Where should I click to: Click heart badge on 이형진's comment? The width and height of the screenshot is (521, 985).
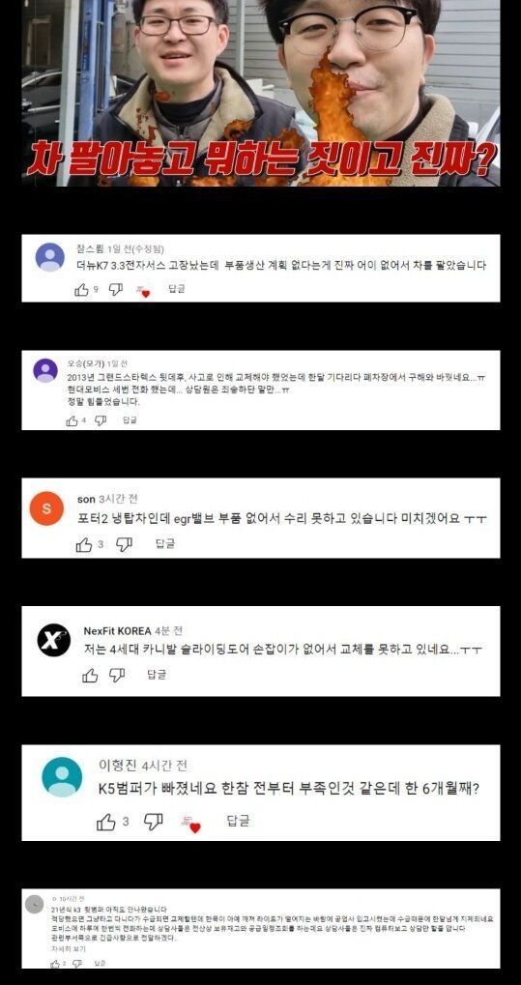pyautogui.click(x=190, y=824)
